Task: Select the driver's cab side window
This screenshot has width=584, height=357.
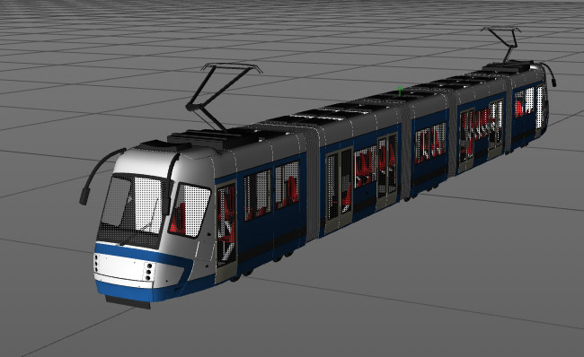Action: [x=190, y=210]
